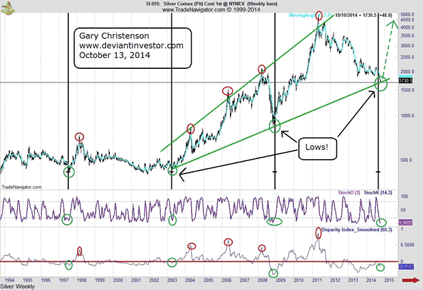Click the 1730.5 current price tag
The width and height of the screenshot is (423, 290).
[x=405, y=81]
